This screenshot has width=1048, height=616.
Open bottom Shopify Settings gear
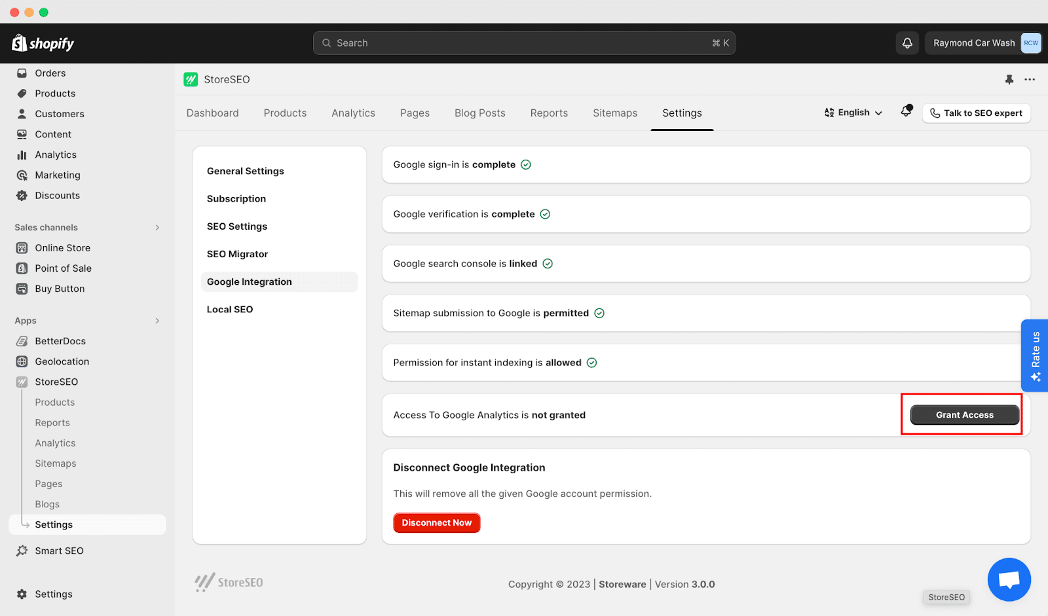click(x=22, y=594)
